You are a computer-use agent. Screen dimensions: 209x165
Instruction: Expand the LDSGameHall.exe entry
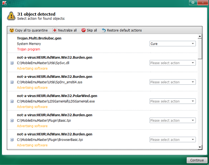[x=12, y=101]
